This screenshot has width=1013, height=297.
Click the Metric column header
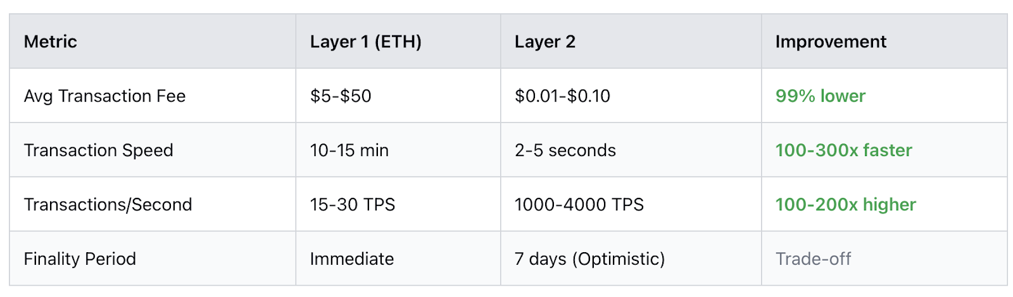click(51, 42)
